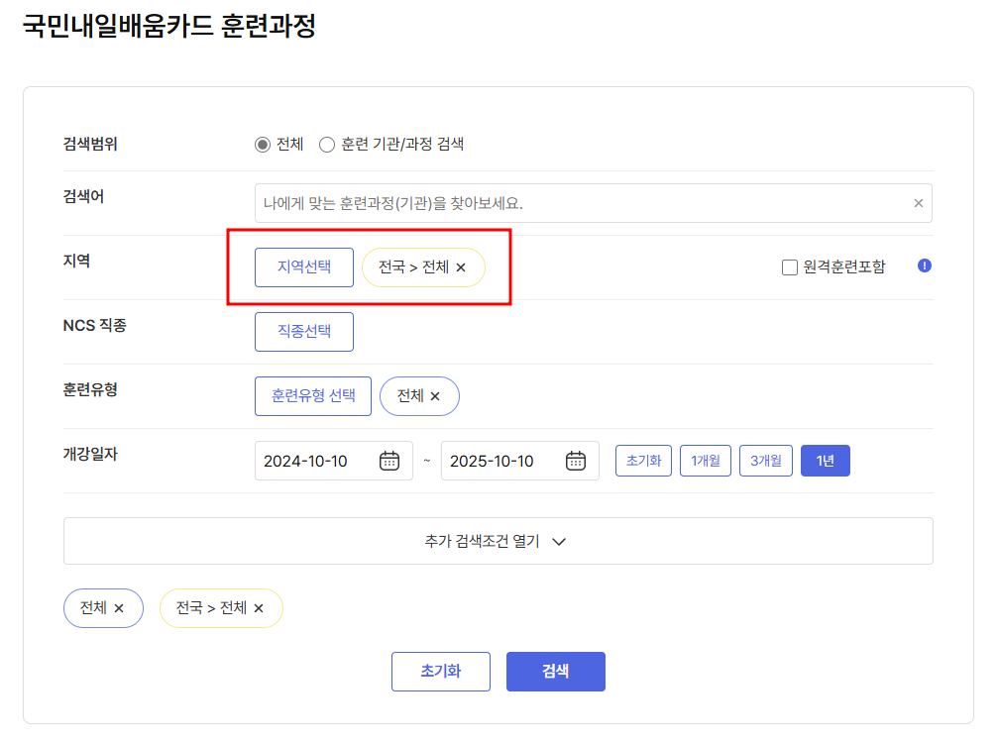Open the 훈련유형 선택 training type selector
This screenshot has width=998, height=742.
tap(312, 395)
